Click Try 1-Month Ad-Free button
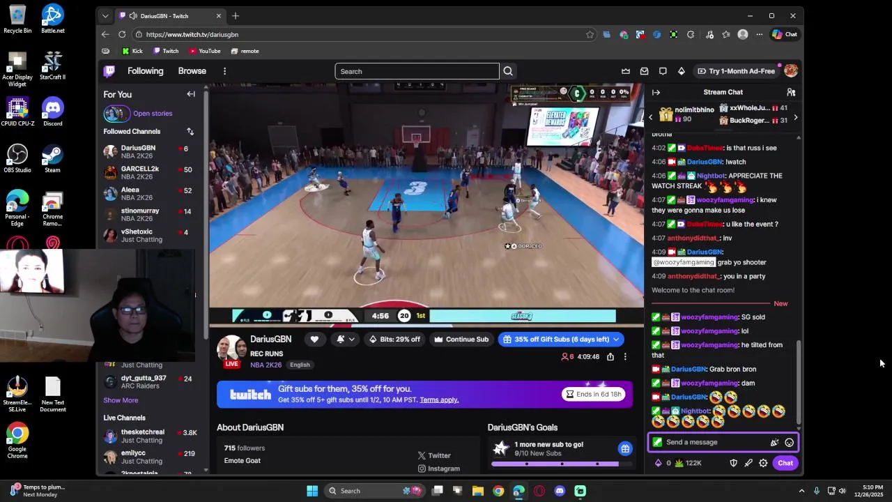The height and width of the screenshot is (502, 892). point(737,71)
